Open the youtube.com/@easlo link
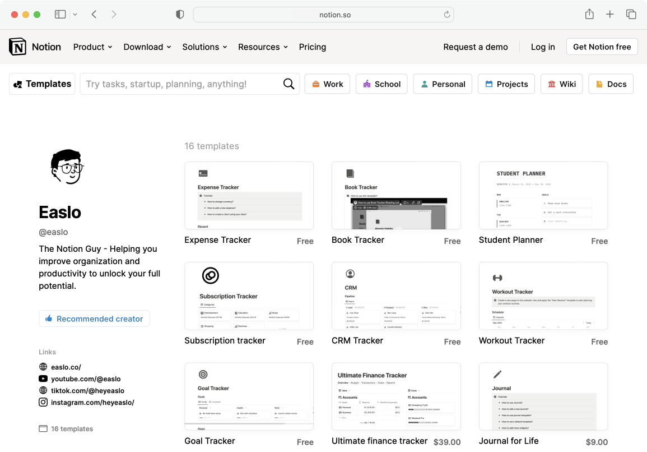647x452 pixels. tap(86, 379)
